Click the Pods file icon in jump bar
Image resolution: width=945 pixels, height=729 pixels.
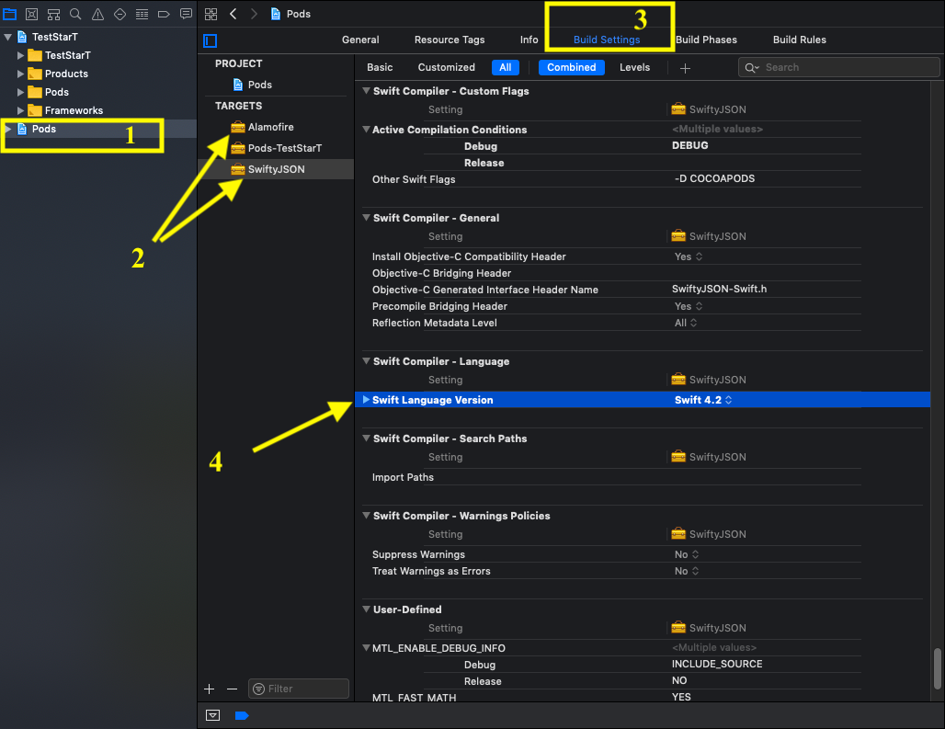(276, 14)
